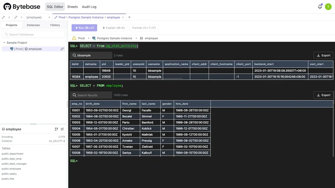
Task: Click the Search Results input field
Action: 91,95
